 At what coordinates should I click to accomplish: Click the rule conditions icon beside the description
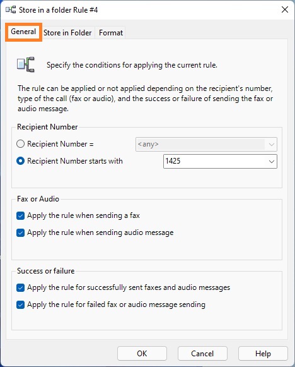click(26, 64)
